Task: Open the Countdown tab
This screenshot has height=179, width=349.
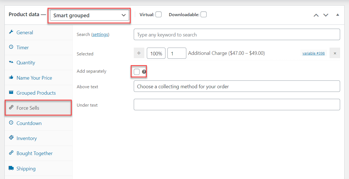Action: click(29, 123)
